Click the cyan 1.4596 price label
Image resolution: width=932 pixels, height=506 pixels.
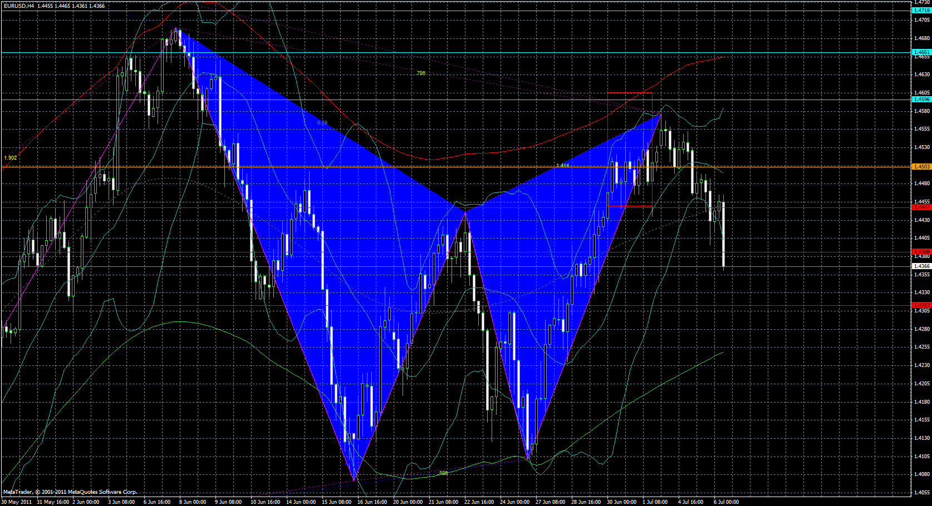921,99
